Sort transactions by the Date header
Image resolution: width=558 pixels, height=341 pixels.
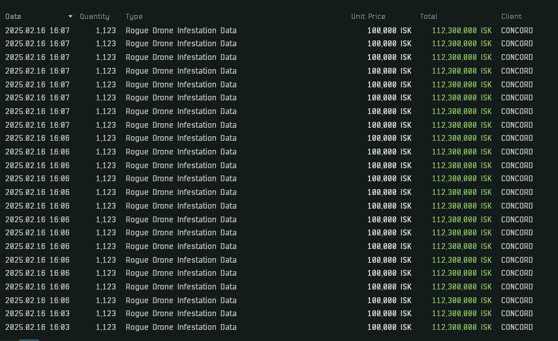coord(13,16)
